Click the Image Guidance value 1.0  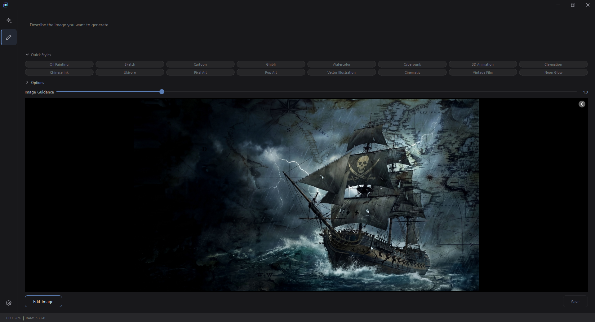(585, 92)
